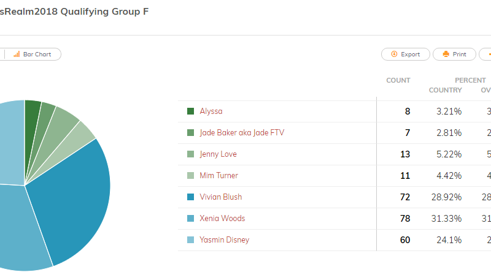The image size is (491, 275).
Task: Click Alyssa's dark green legend swatch
Action: (x=190, y=111)
